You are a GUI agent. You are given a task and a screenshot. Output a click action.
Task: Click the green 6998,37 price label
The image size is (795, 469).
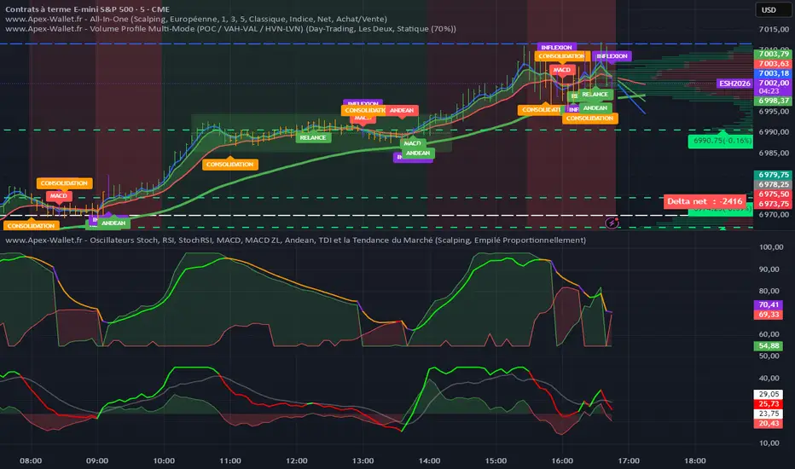(x=774, y=101)
